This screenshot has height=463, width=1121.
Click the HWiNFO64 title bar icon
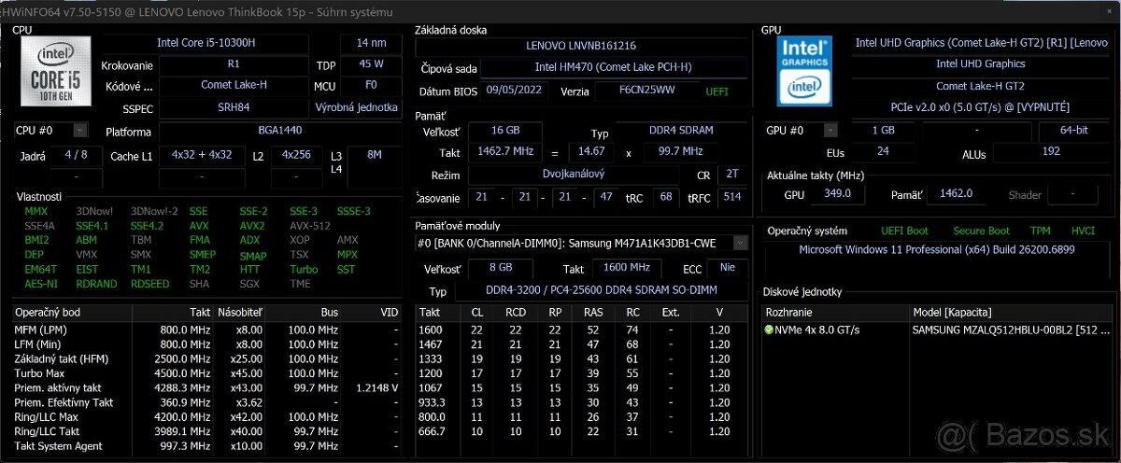[x=5, y=9]
